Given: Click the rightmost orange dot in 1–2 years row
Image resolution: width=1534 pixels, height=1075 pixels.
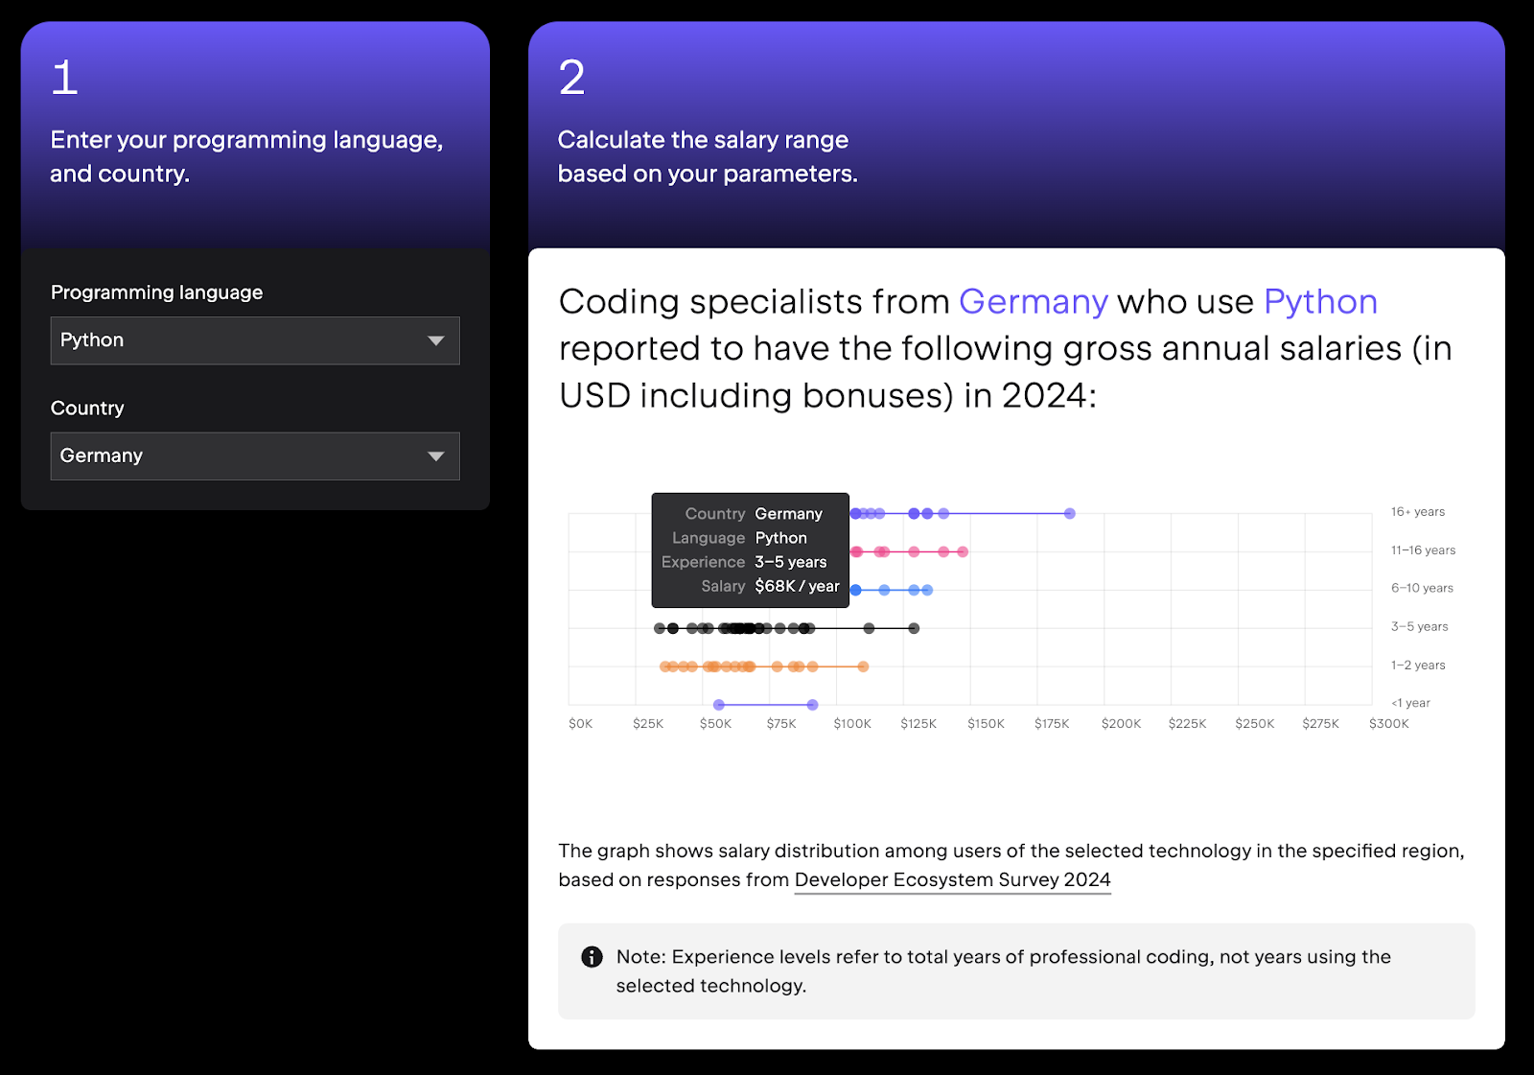Looking at the screenshot, I should [x=863, y=666].
